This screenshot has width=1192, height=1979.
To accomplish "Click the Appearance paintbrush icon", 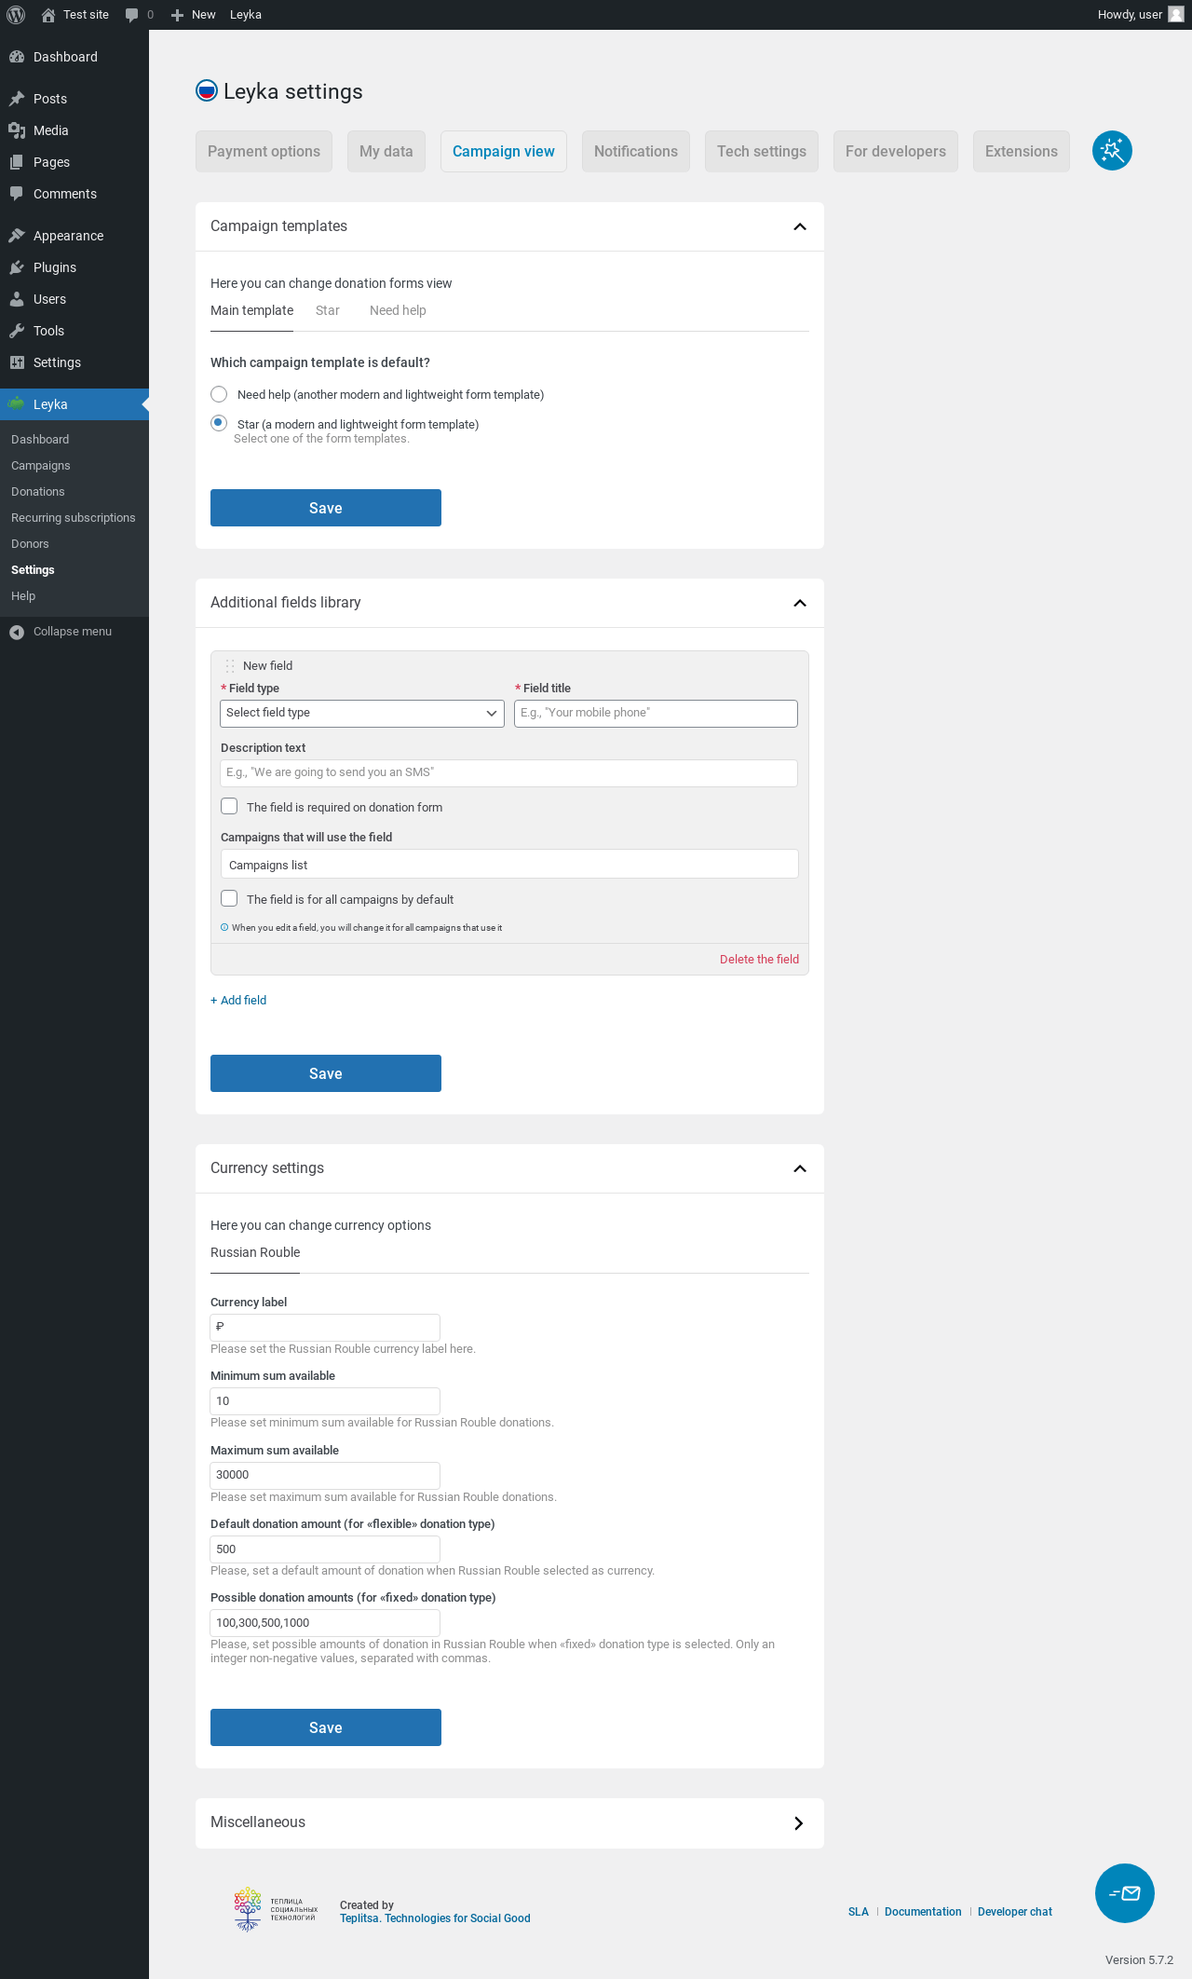I will pyautogui.click(x=17, y=236).
